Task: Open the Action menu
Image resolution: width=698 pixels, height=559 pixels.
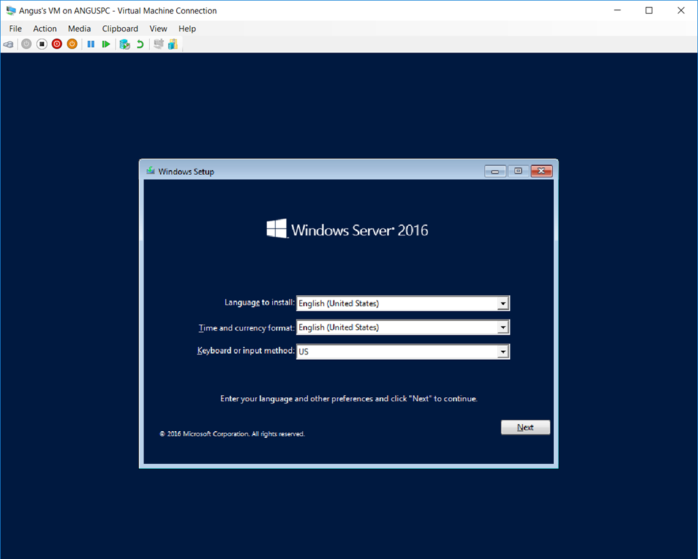Action: coord(45,29)
